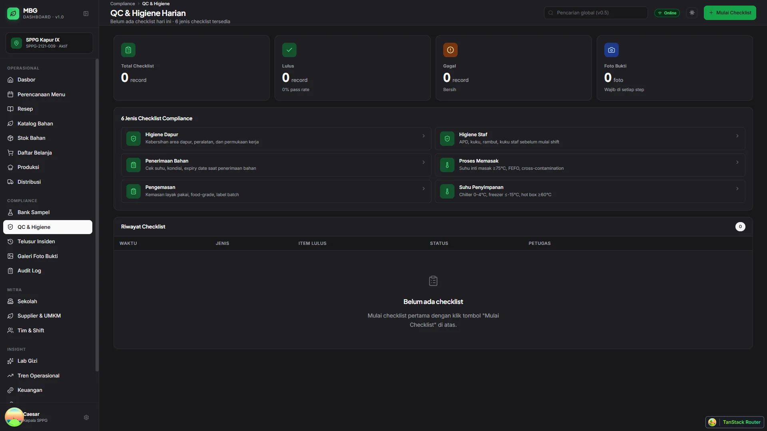Click the Lulus checkmark icon
The height and width of the screenshot is (431, 767).
(x=289, y=50)
